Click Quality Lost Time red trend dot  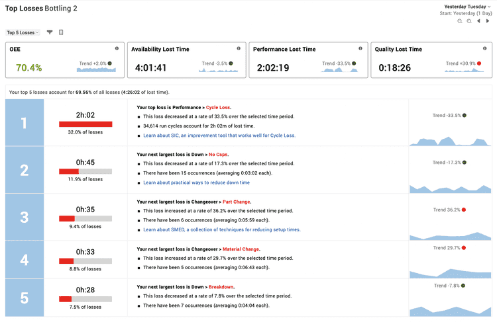[x=479, y=63]
